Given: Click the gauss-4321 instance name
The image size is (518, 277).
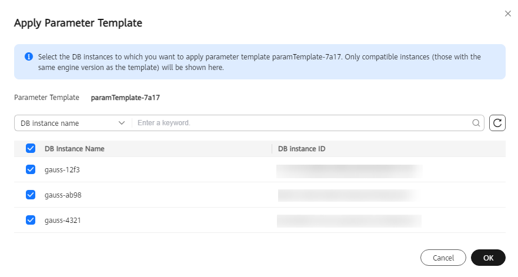Looking at the screenshot, I should pyautogui.click(x=62, y=221).
